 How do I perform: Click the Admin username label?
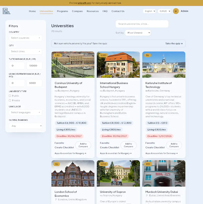click(184, 11)
